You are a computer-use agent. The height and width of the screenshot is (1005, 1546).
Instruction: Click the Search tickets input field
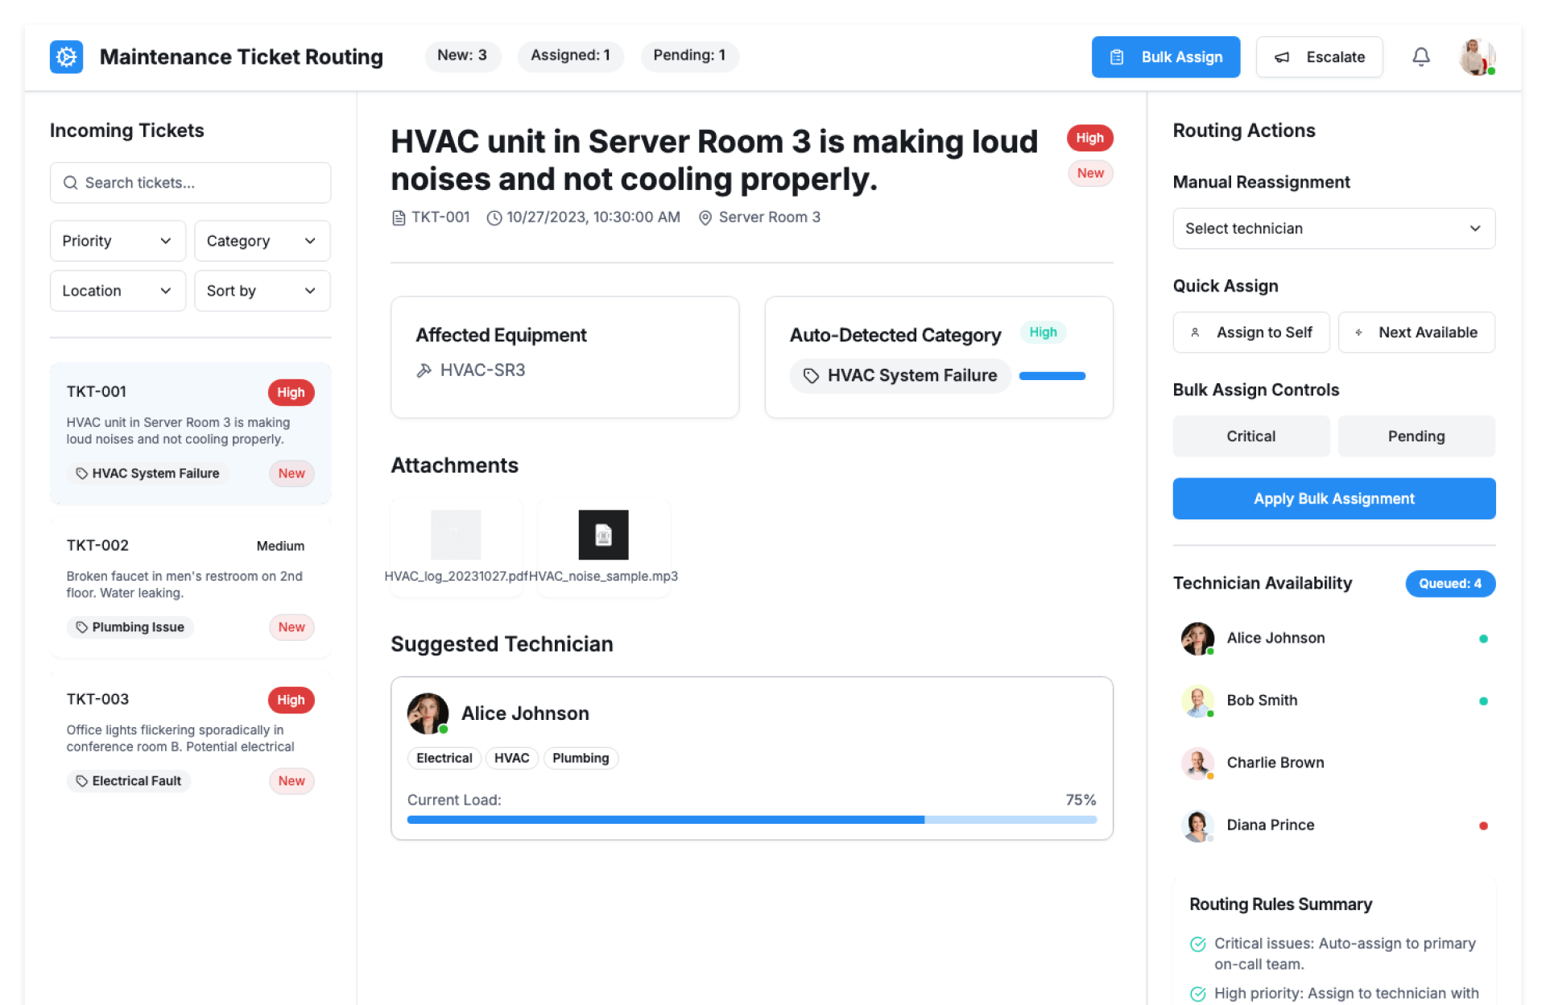tap(190, 183)
